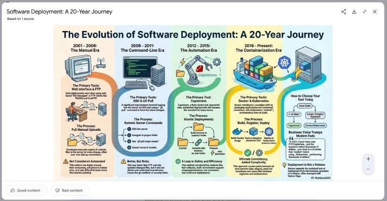Zoom in with the plus button
The height and width of the screenshot is (201, 387).
pyautogui.click(x=368, y=159)
